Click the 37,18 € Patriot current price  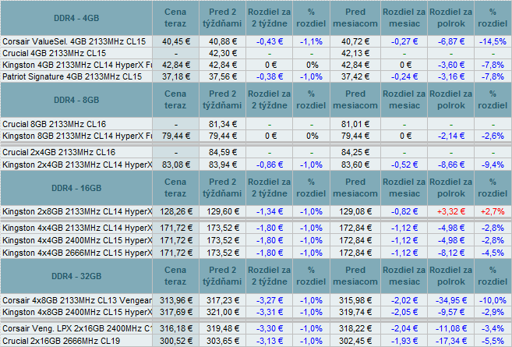[176, 76]
